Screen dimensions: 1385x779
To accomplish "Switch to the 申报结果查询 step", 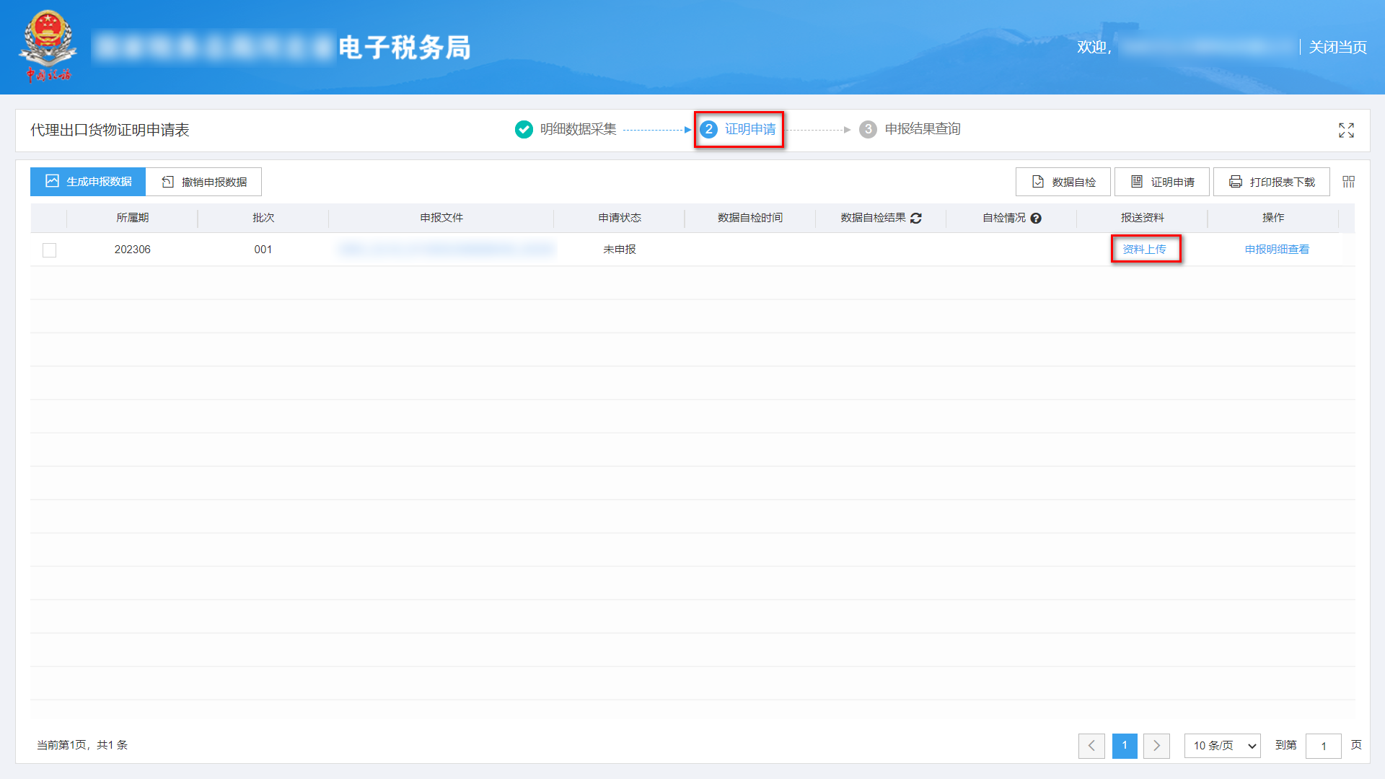I will coord(925,130).
